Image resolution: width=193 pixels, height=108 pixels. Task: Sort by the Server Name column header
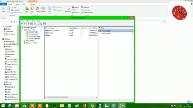pos(93,28)
